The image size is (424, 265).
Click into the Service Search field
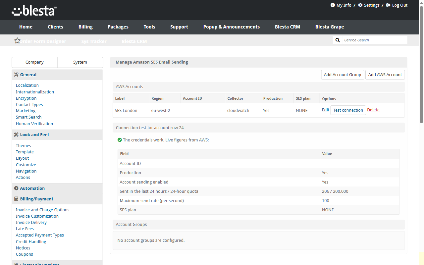375,40
